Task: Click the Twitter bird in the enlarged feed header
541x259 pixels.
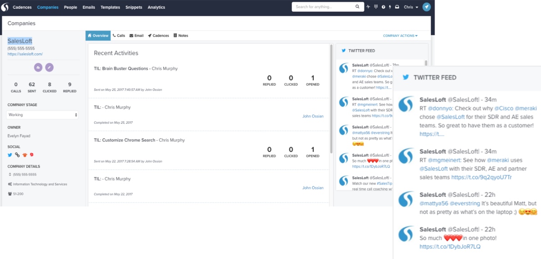Action: point(406,77)
